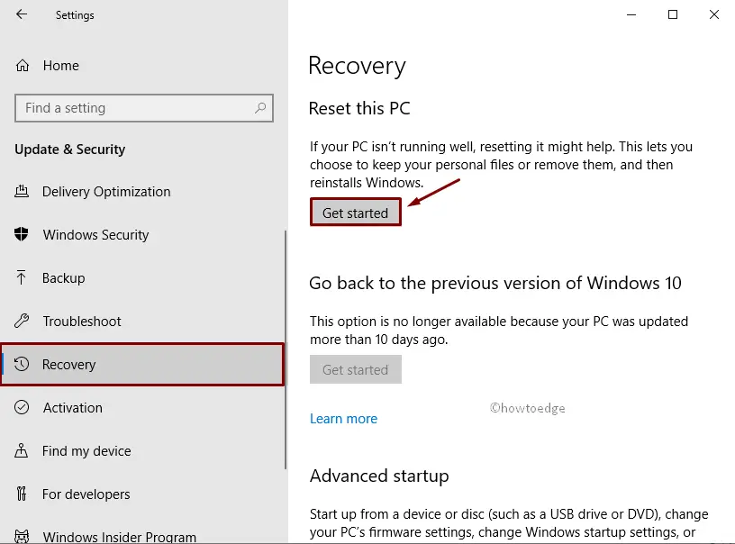Click the Home house icon
The width and height of the screenshot is (735, 544).
(23, 65)
